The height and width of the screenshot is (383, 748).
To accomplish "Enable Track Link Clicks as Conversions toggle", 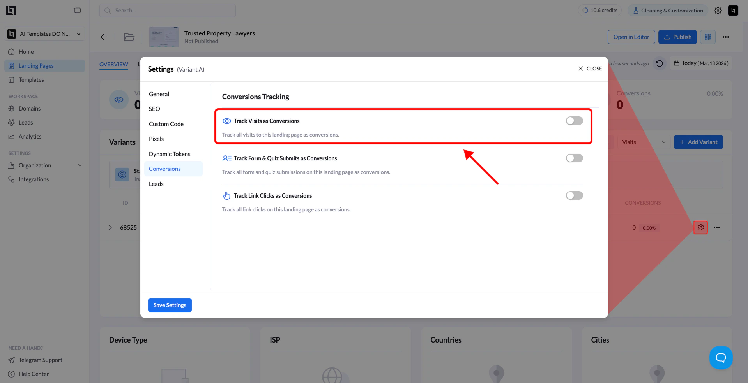I will pyautogui.click(x=575, y=195).
